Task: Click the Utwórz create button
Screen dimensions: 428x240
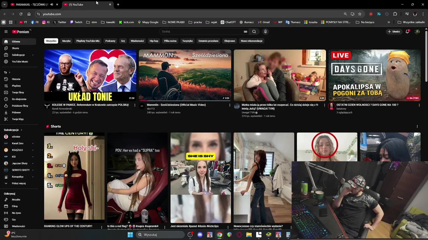Action: point(394,32)
